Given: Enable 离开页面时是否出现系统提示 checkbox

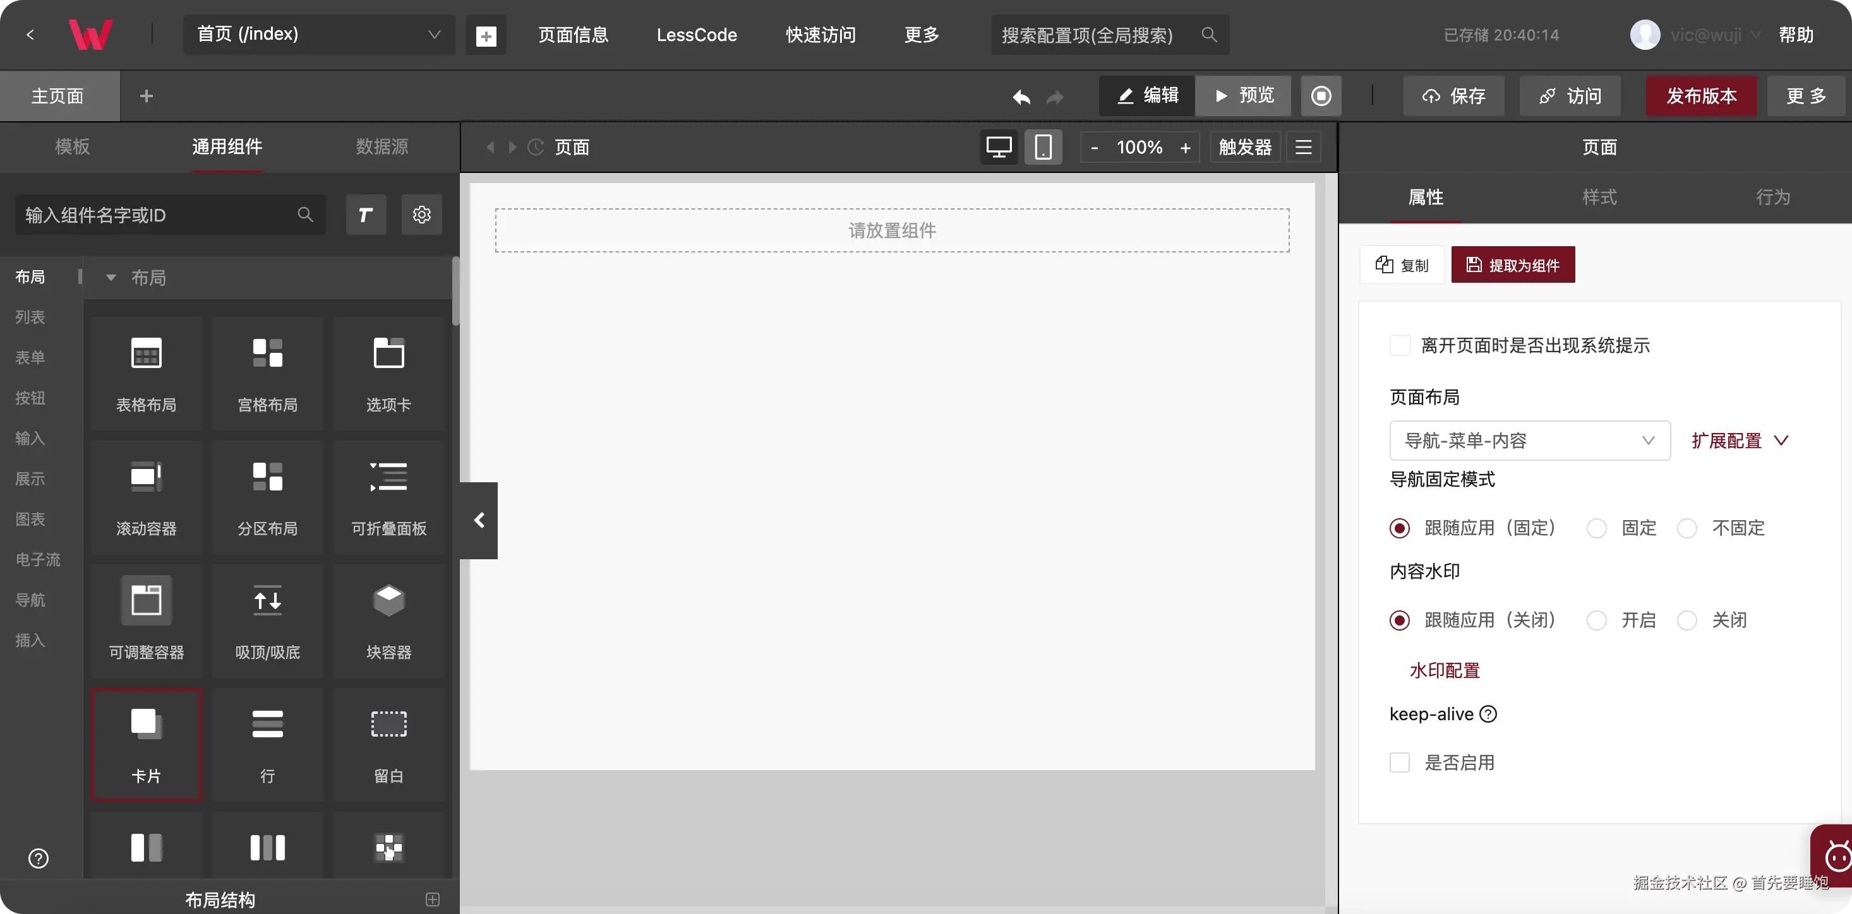Looking at the screenshot, I should [x=1400, y=346].
